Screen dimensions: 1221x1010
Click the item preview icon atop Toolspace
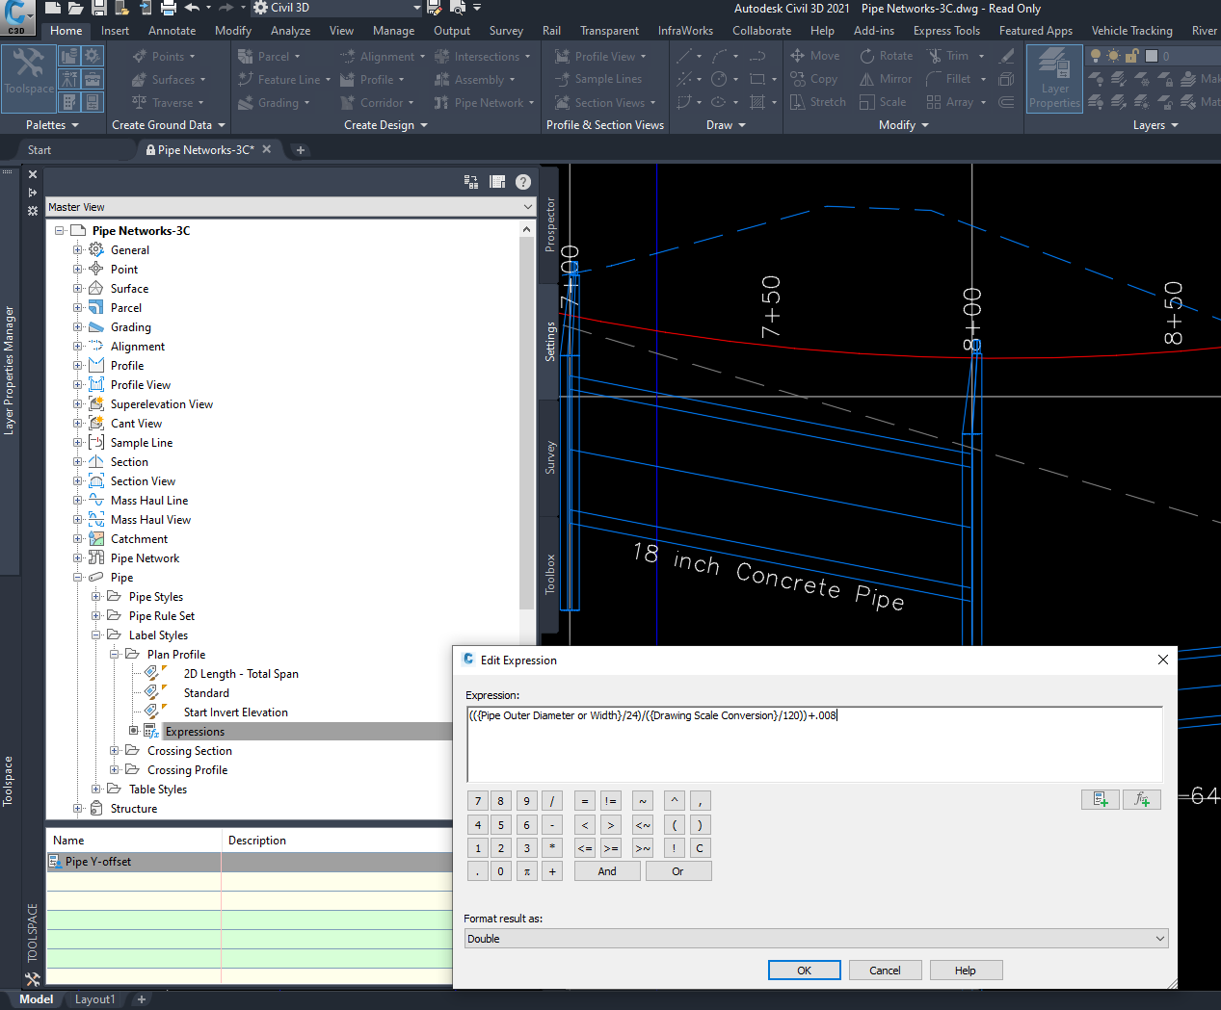pos(497,181)
